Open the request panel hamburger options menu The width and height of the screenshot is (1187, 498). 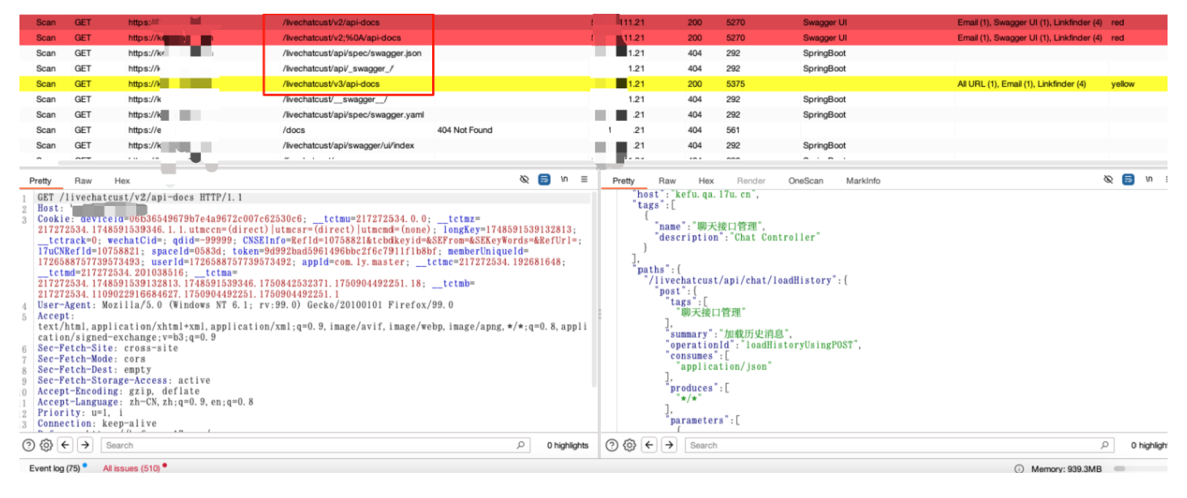point(584,179)
